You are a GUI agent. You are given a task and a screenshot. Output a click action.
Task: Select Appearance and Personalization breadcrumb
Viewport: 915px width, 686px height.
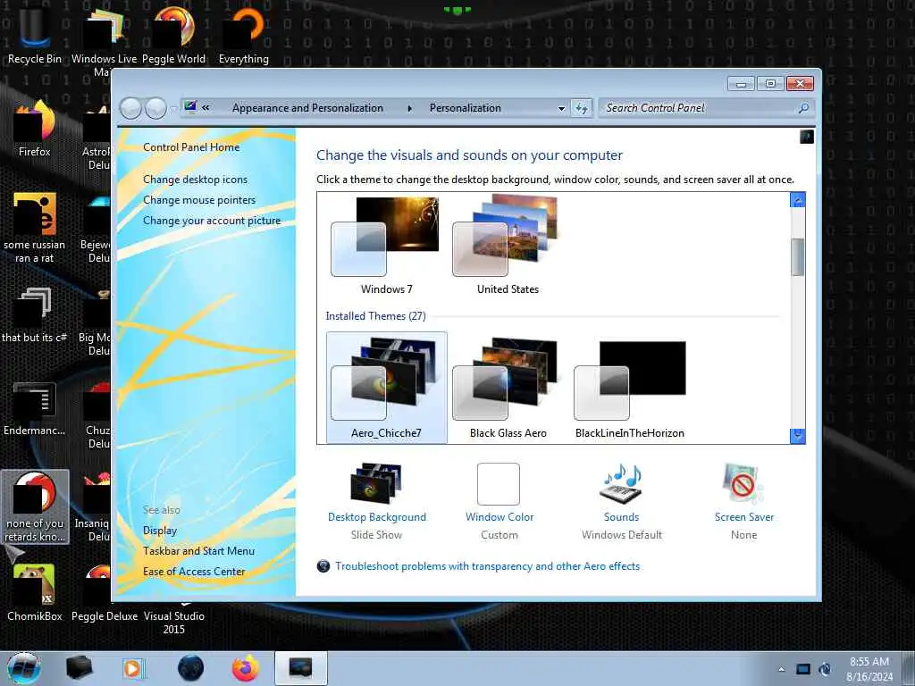coord(307,108)
